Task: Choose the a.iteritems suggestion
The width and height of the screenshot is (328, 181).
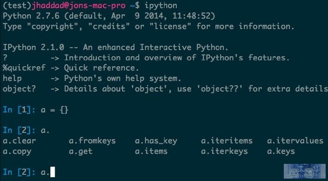Action: click(227, 141)
